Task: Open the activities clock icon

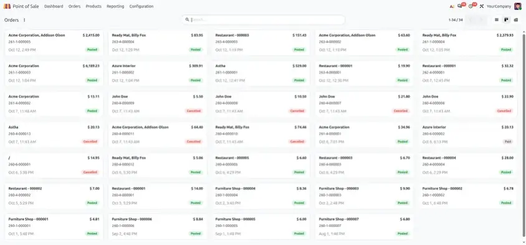Action: click(x=471, y=6)
